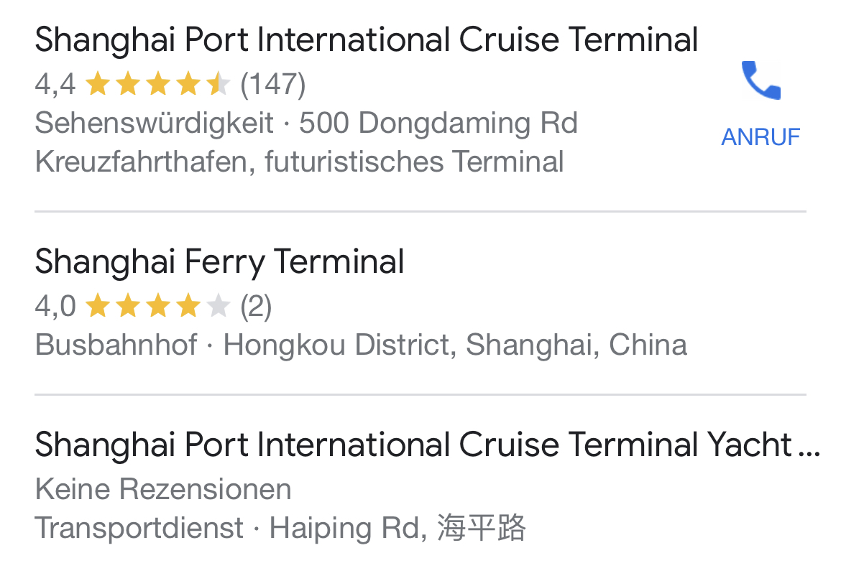Image resolution: width=841 pixels, height=576 pixels.
Task: Select the Hongkou District, Shanghai, China address
Action: (x=455, y=345)
